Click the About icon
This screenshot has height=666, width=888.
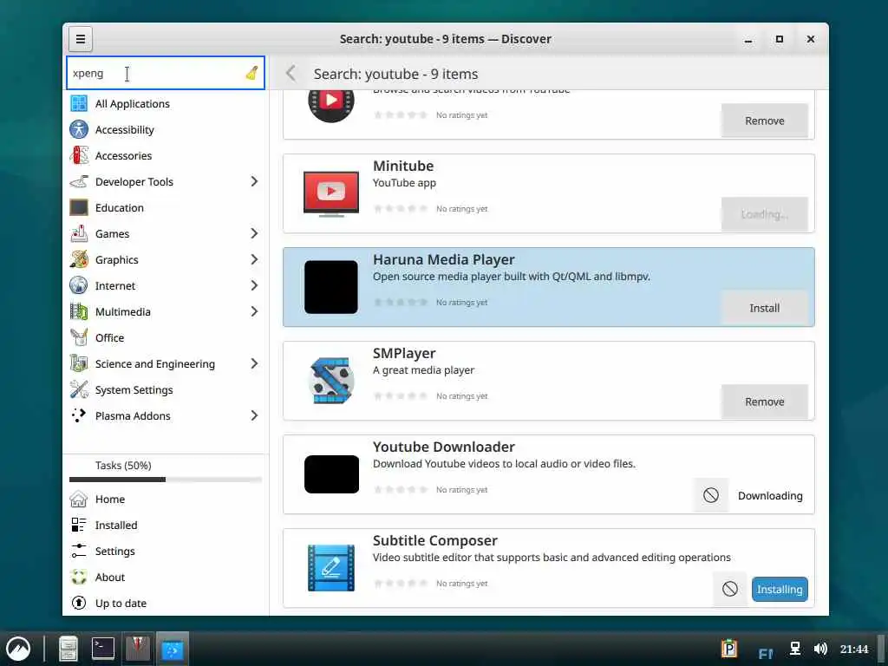79,577
